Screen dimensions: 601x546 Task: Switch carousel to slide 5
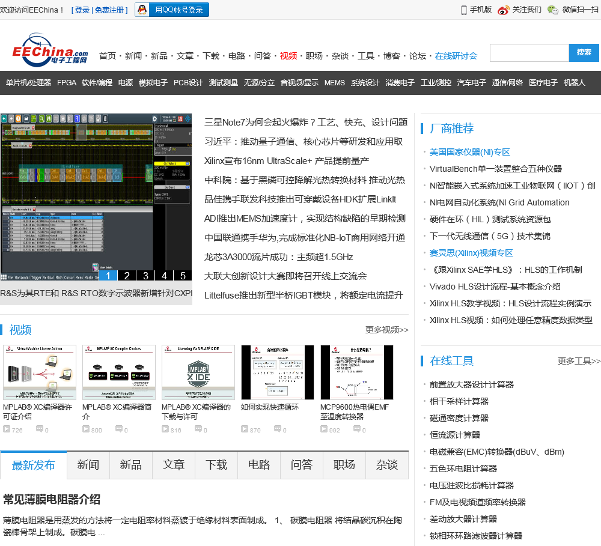click(x=183, y=276)
